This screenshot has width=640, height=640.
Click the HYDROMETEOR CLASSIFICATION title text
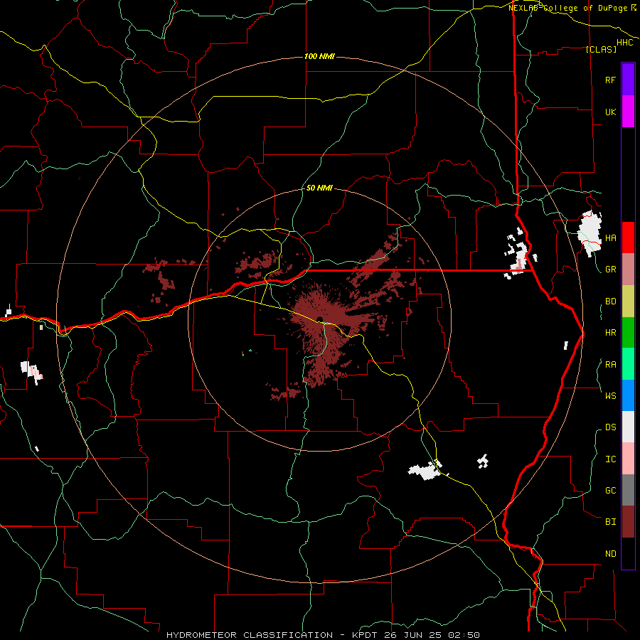tap(250, 635)
